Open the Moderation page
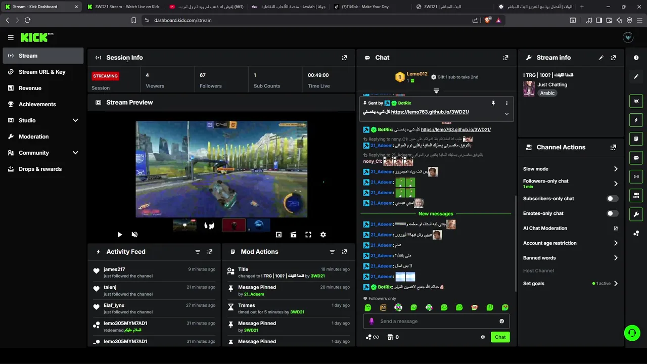The height and width of the screenshot is (364, 647). click(x=43, y=136)
